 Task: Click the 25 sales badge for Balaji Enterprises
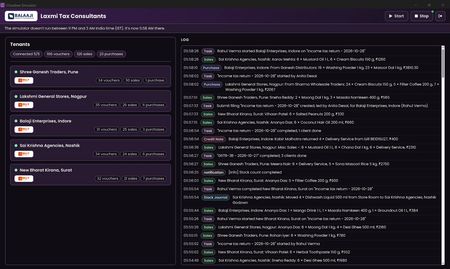point(130,129)
